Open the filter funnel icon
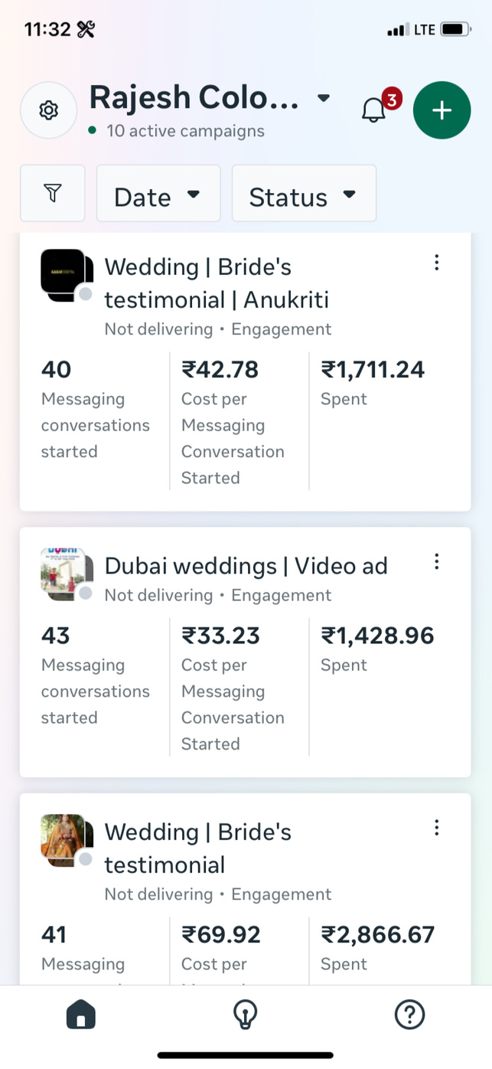This screenshot has height=1069, width=492. [x=52, y=193]
